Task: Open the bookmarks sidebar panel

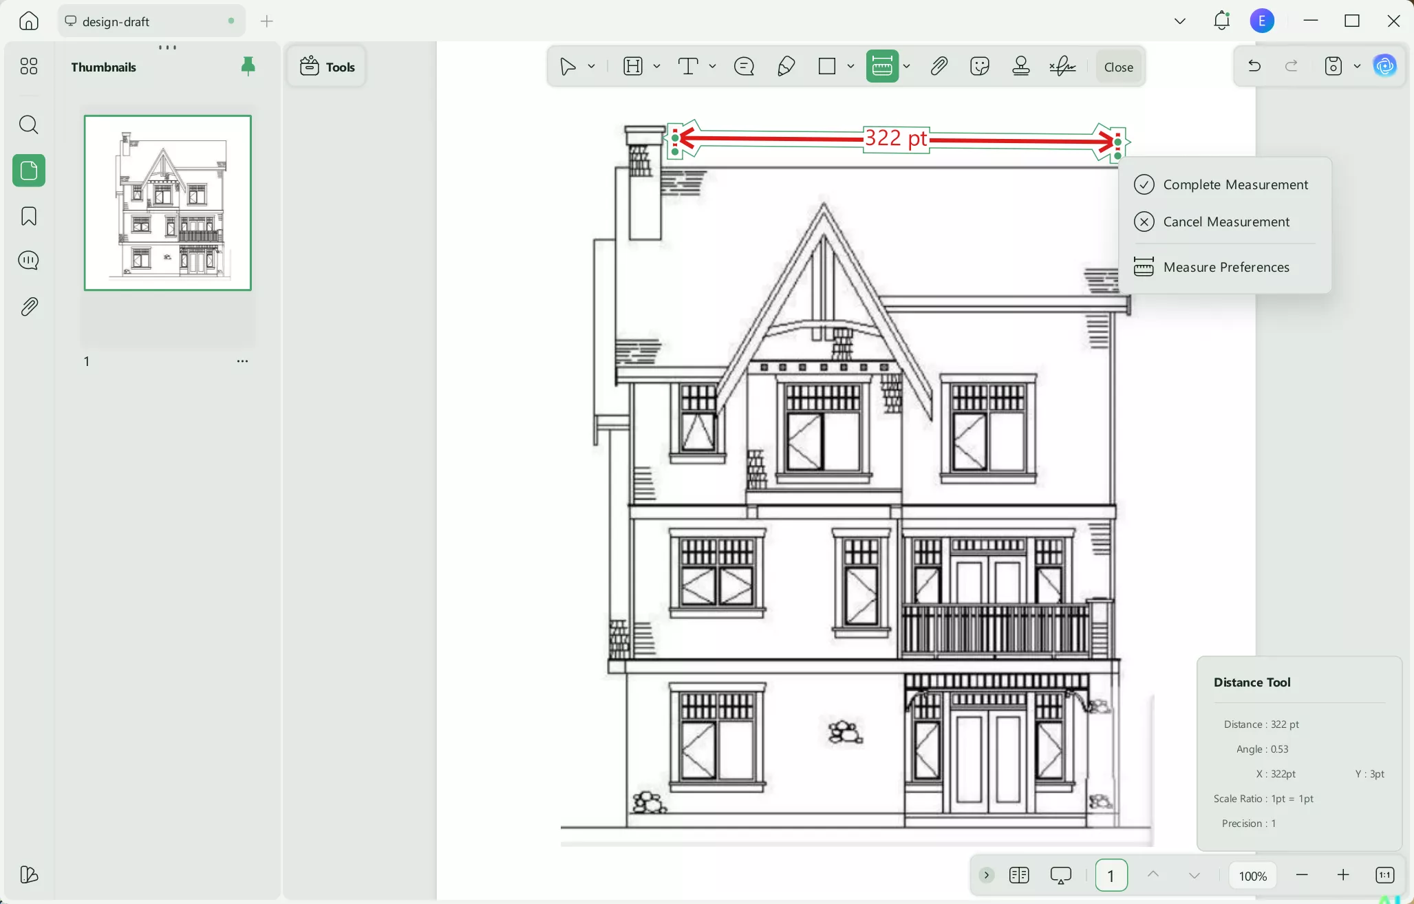Action: pos(29,216)
